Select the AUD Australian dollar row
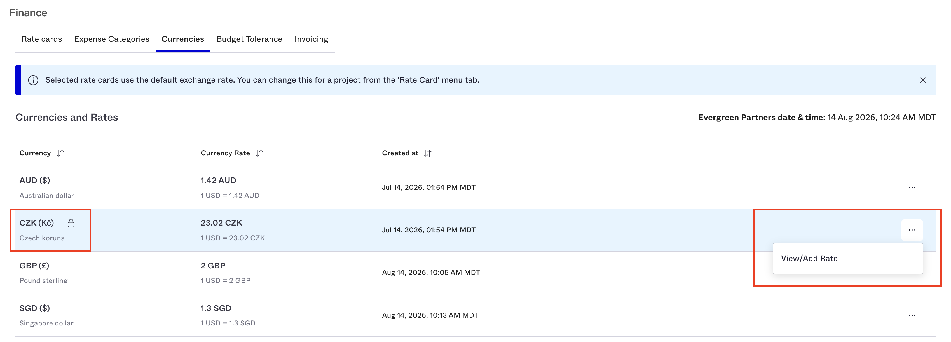 [476, 188]
